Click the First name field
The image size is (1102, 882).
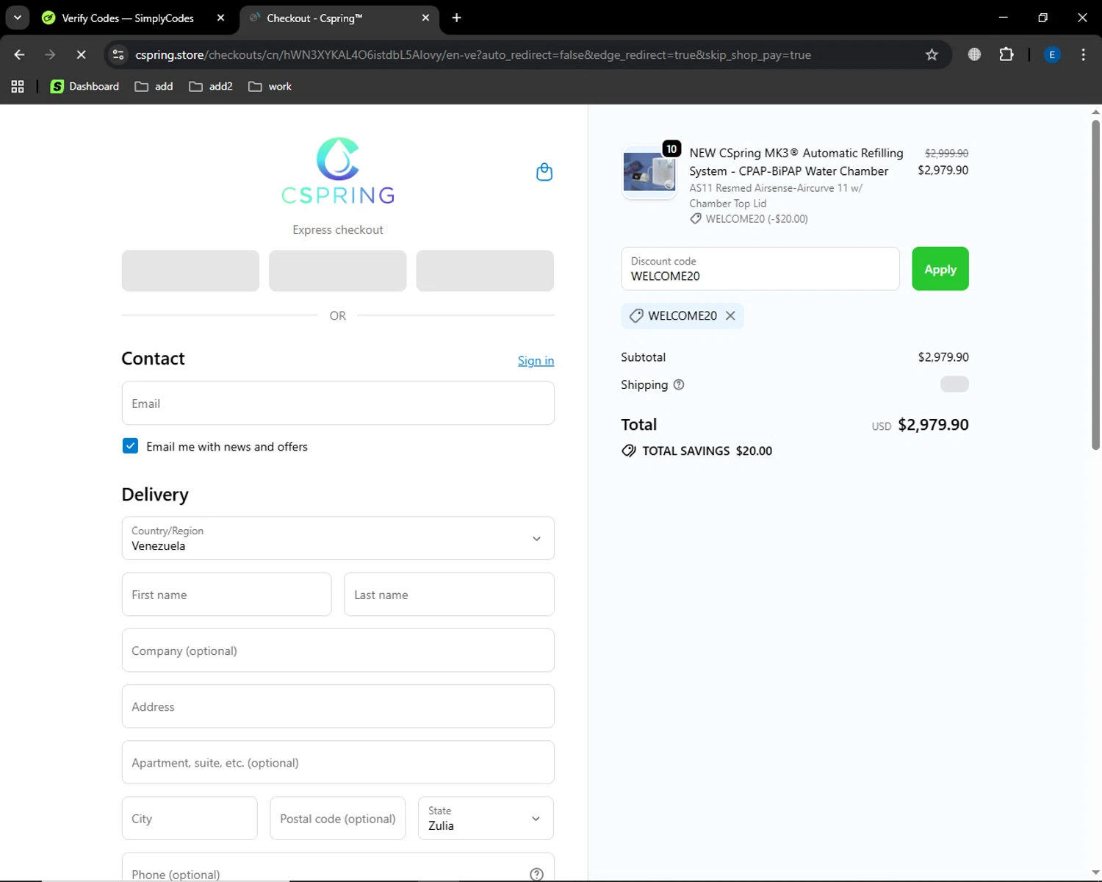tap(226, 595)
